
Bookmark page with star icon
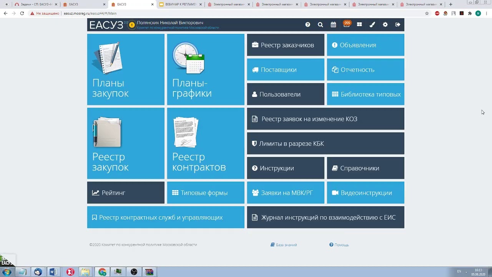[x=427, y=13]
